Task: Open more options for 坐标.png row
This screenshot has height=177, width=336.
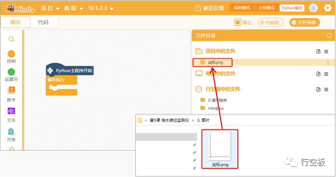Action: pos(328,63)
